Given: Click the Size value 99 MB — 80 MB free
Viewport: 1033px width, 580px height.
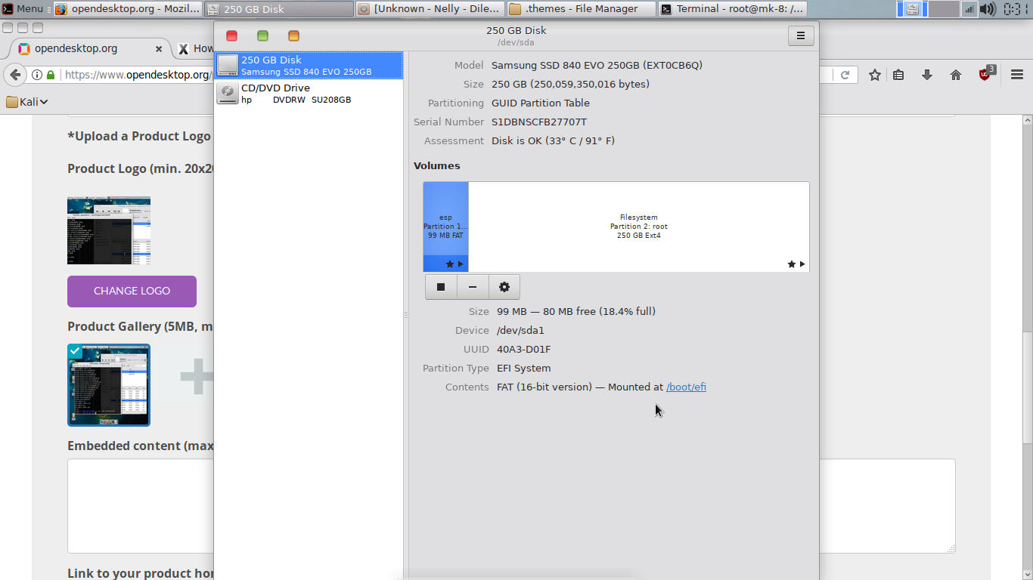Looking at the screenshot, I should point(576,311).
